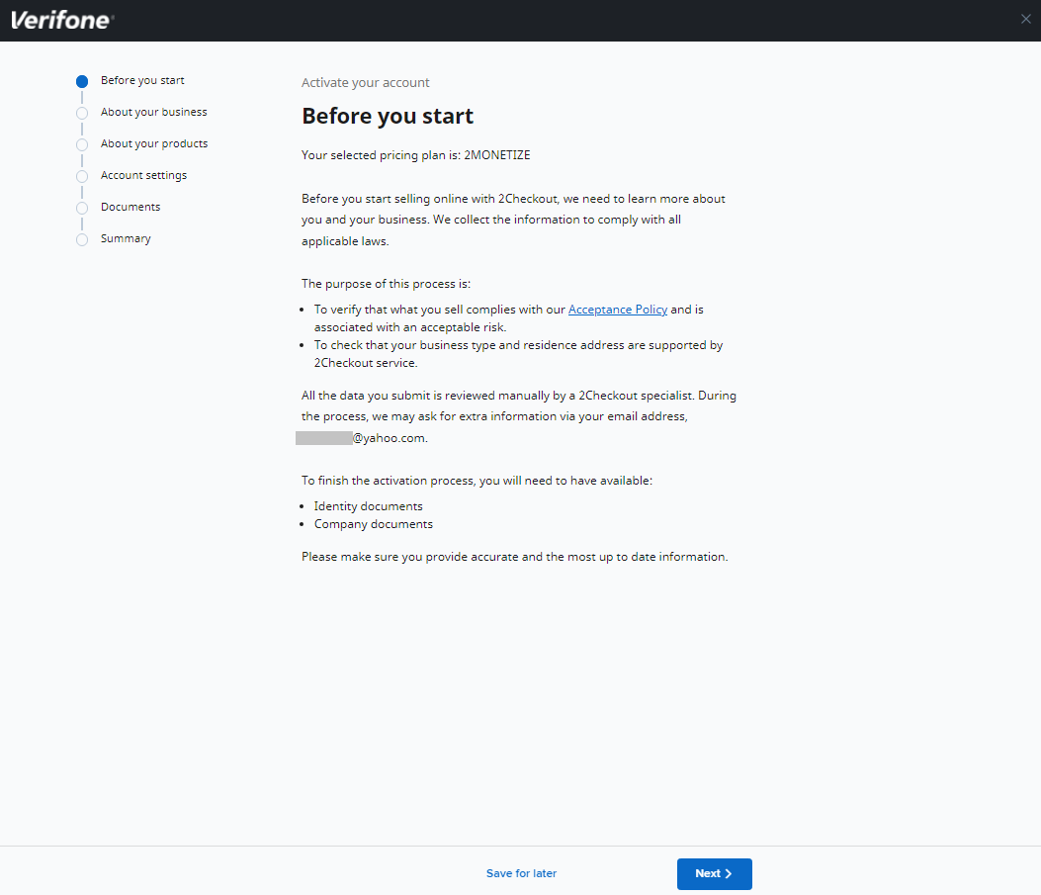
Task: Select the Summary step circle
Action: click(82, 239)
